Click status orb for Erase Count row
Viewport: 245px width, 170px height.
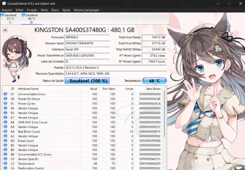tap(5, 141)
